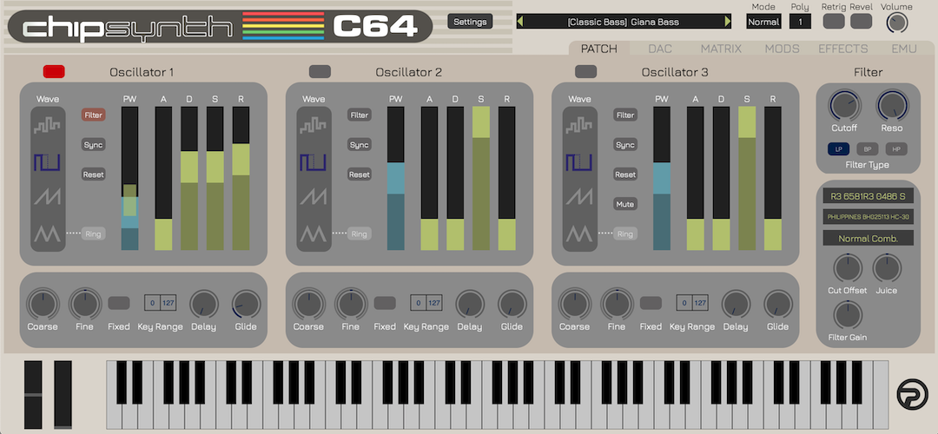Select previous preset with left arrow
The image size is (938, 434).
(520, 22)
